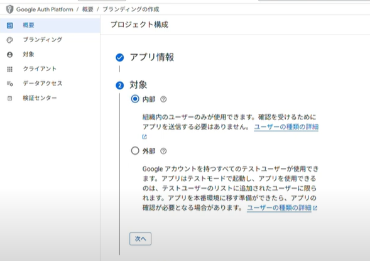Click the 概要 dashboard icon in sidebar
Viewport: 370px width, 261px height.
[x=9, y=25]
